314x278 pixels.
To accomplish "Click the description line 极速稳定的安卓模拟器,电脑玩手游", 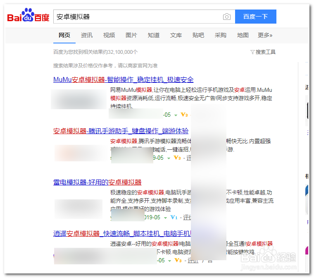I will 150,192.
